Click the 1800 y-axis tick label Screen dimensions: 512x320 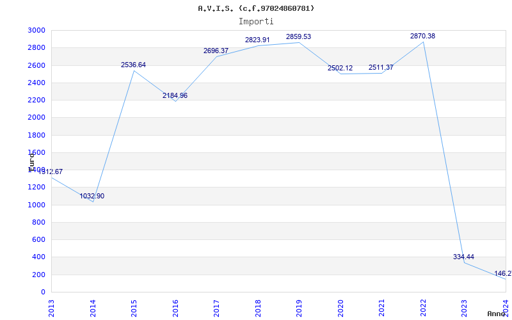(36, 135)
